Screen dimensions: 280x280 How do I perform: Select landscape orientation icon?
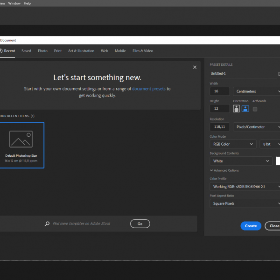point(245,109)
